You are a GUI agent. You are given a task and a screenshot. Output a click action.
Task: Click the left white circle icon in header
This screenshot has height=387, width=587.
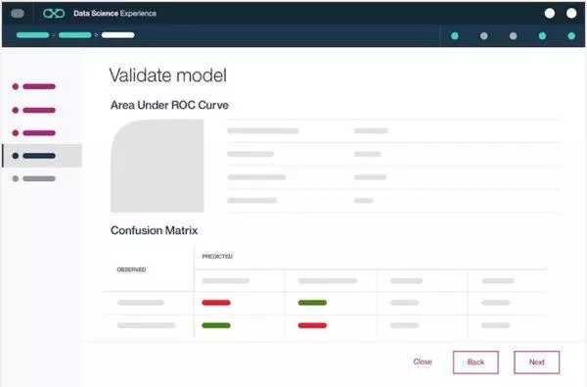tap(550, 14)
